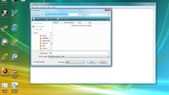Click the Notepad scroll-down arrow

click(154, 82)
